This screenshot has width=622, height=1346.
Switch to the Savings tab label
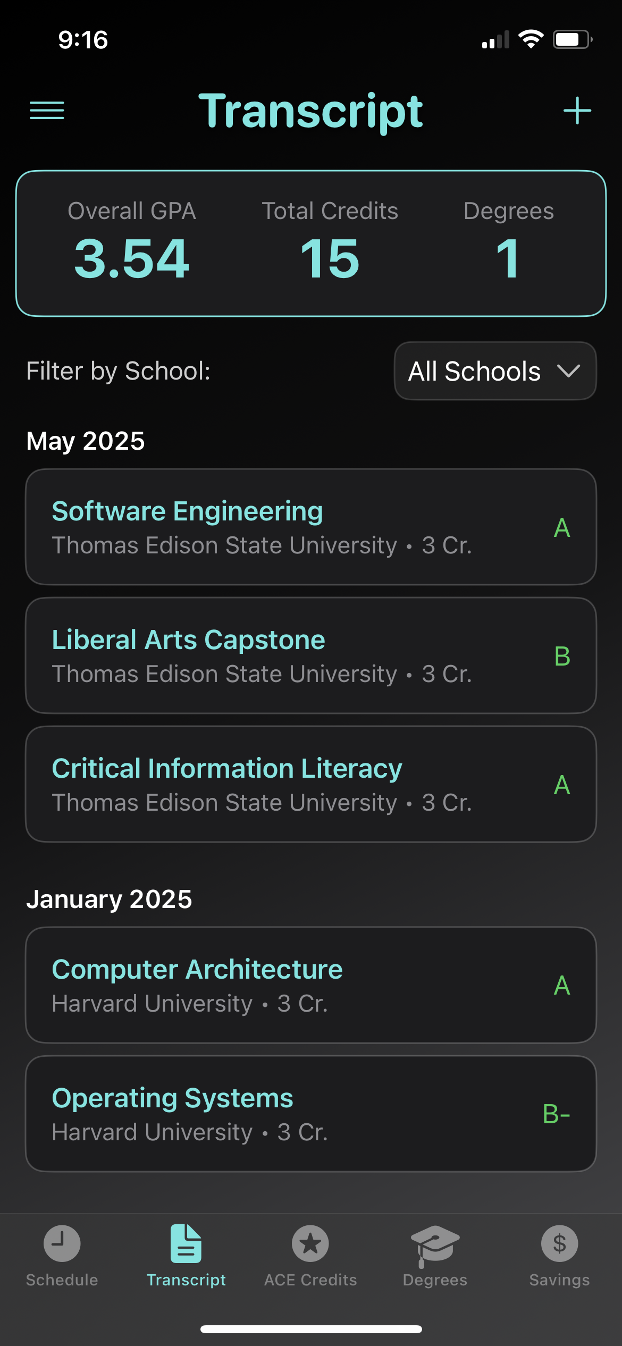pyautogui.click(x=559, y=1280)
